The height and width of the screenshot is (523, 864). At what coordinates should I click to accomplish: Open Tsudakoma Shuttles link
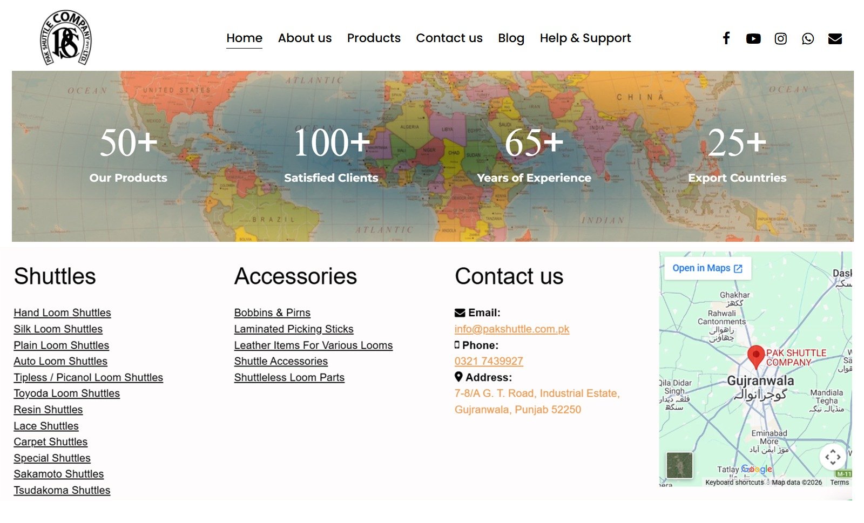pyautogui.click(x=62, y=491)
